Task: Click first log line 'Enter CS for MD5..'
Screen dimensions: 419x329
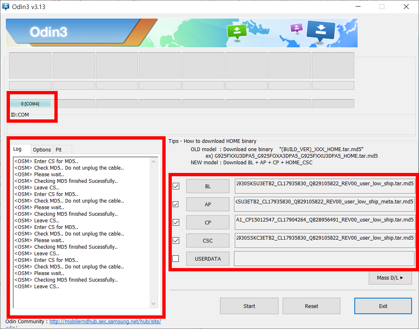Action: click(46, 161)
